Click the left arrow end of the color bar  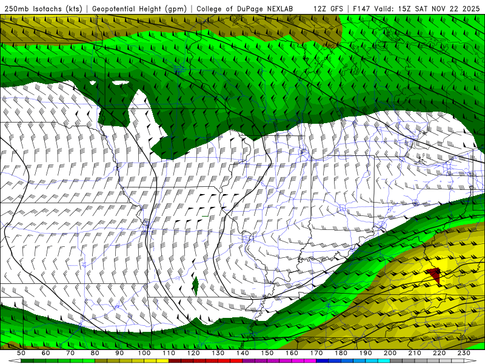click(15, 361)
